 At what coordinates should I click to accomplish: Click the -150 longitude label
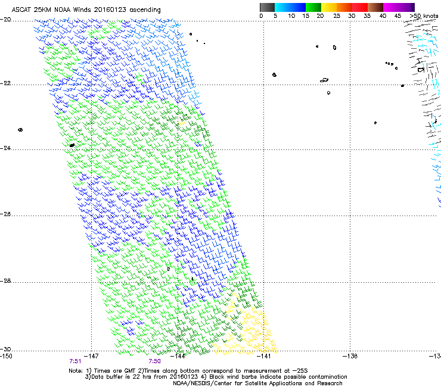(x=6, y=356)
